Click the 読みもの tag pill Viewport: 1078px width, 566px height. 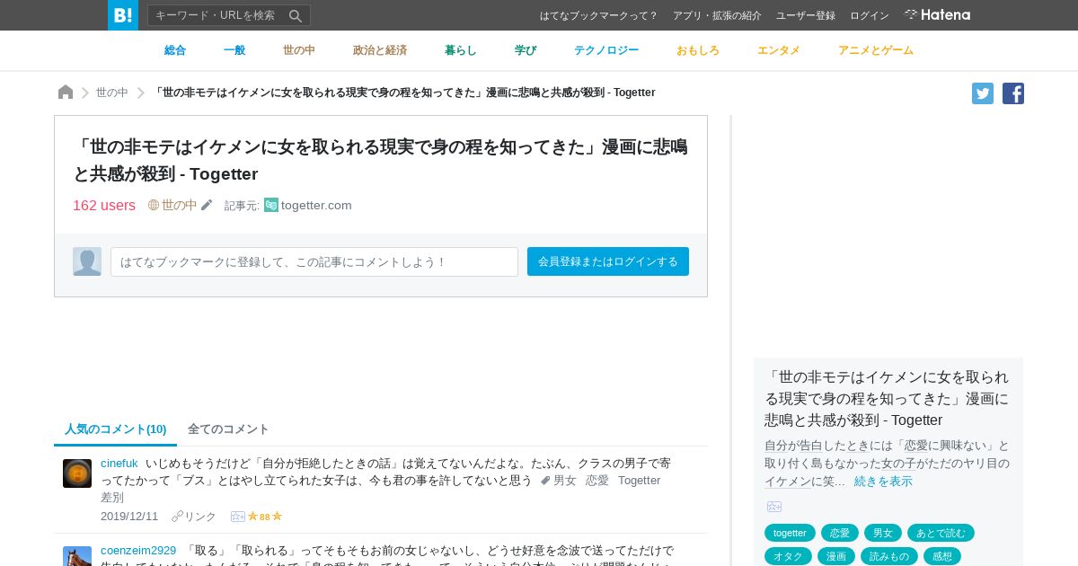click(889, 556)
